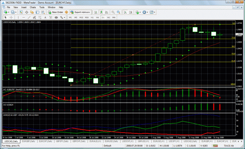Select the crosshair tool
245x149 pixels.
click(x=11, y=18)
